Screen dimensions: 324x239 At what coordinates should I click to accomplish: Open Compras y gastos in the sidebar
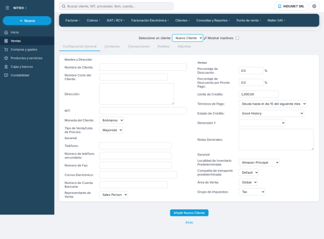point(27,50)
